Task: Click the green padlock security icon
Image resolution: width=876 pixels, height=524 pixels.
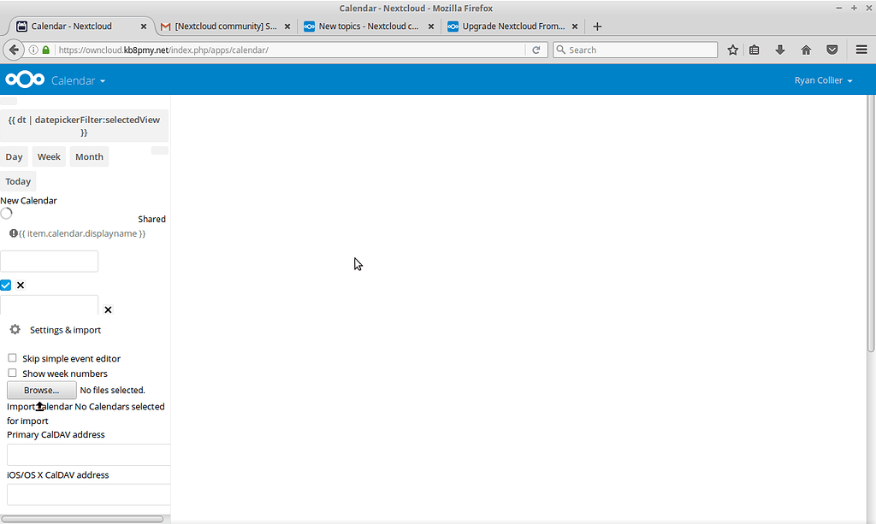Action: click(46, 50)
